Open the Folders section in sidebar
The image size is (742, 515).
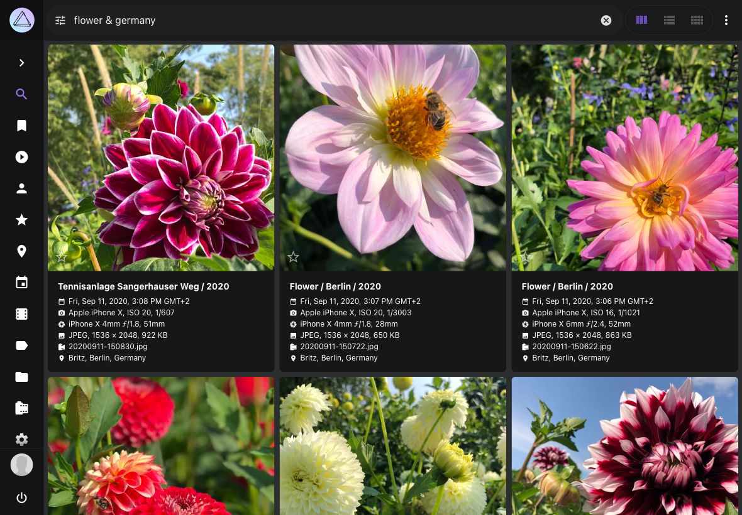(21, 377)
